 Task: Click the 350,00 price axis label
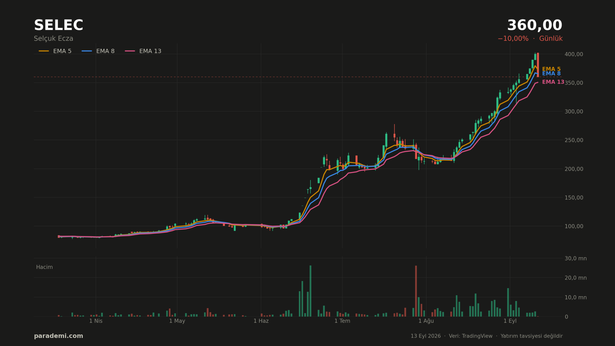coord(573,83)
